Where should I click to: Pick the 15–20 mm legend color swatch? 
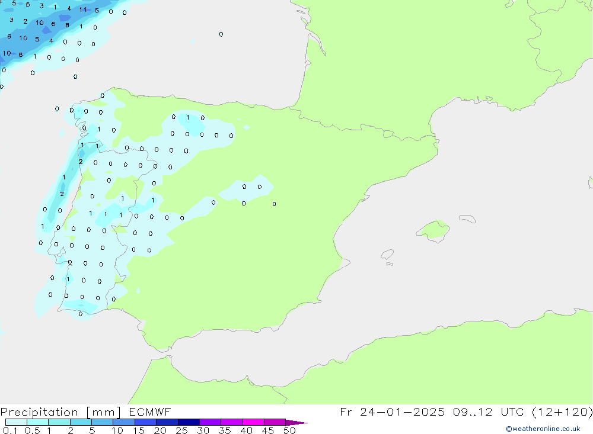pos(146,422)
